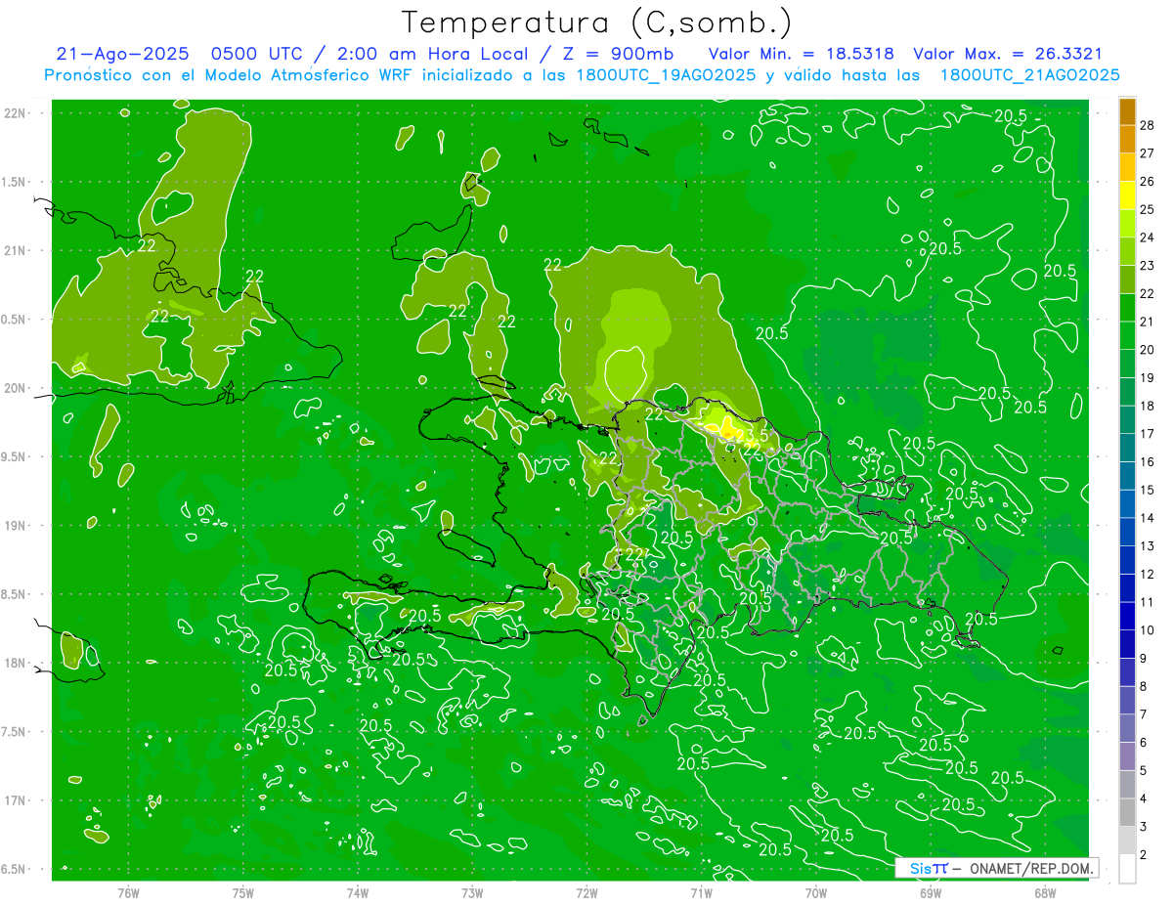Click the "22N" latitude axis label
Viewport: 1173px width, 906px height.
point(15,113)
